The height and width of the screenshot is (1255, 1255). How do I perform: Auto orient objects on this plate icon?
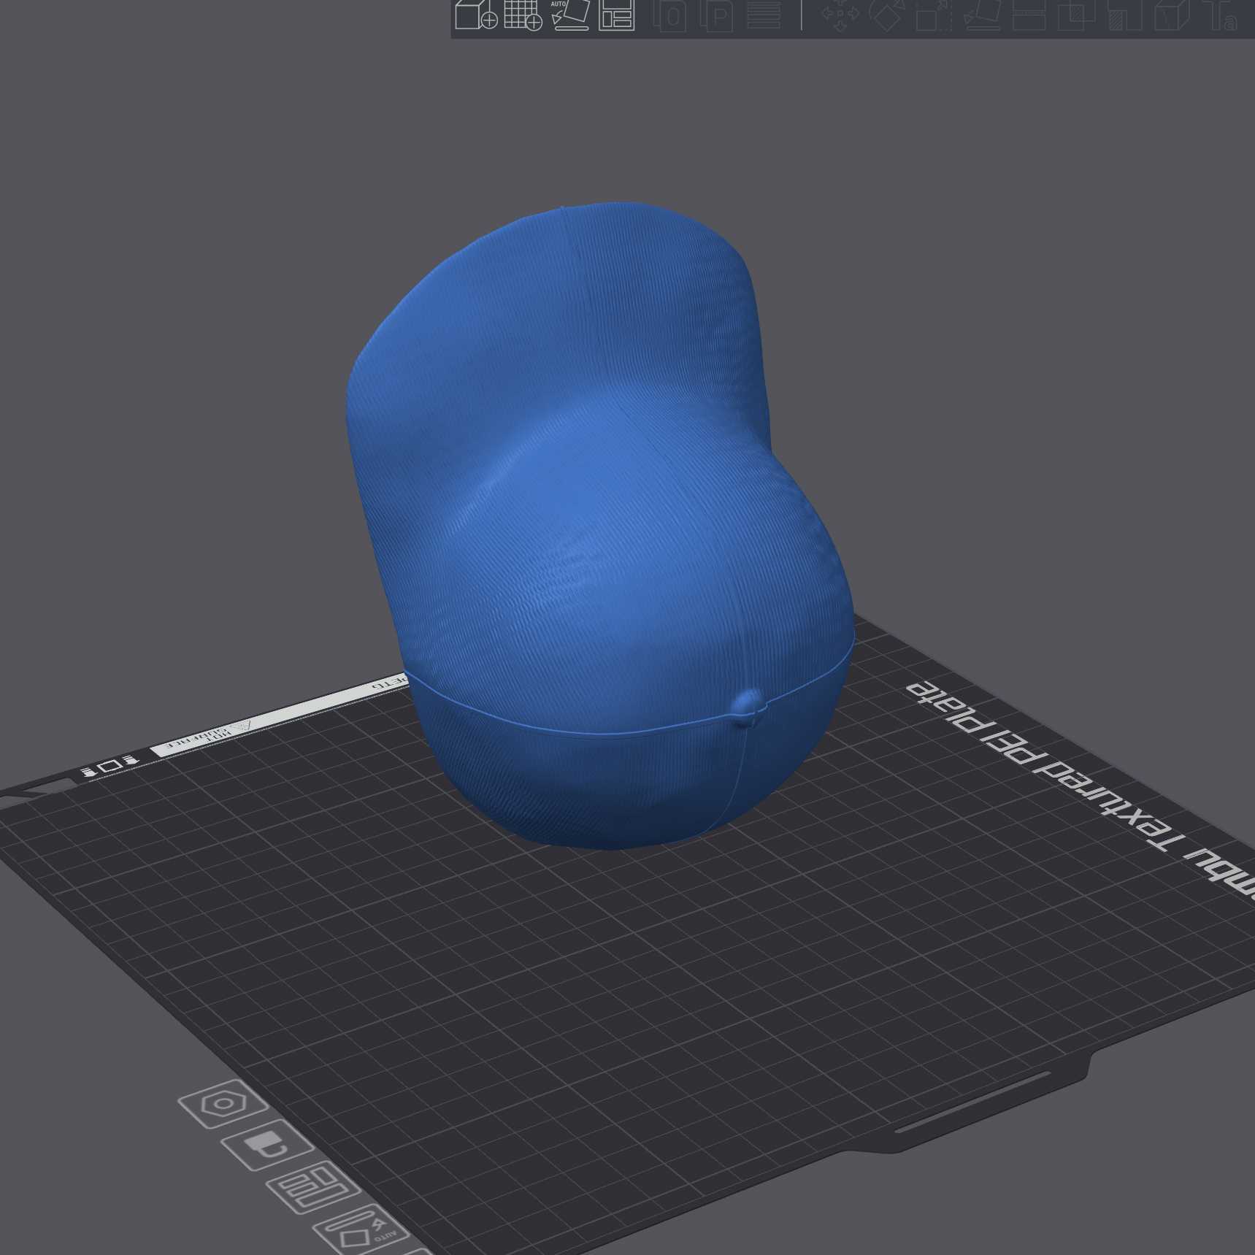(x=361, y=1230)
